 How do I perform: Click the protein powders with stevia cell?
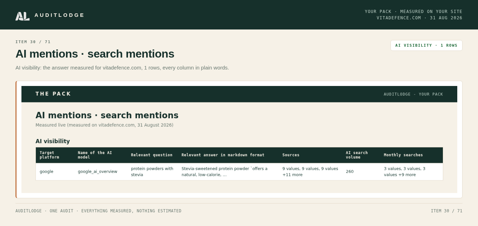(x=152, y=172)
